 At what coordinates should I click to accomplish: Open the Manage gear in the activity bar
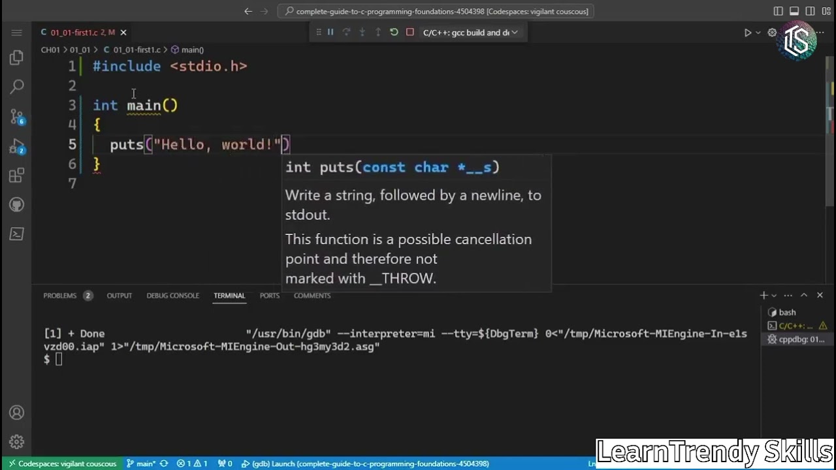17,442
